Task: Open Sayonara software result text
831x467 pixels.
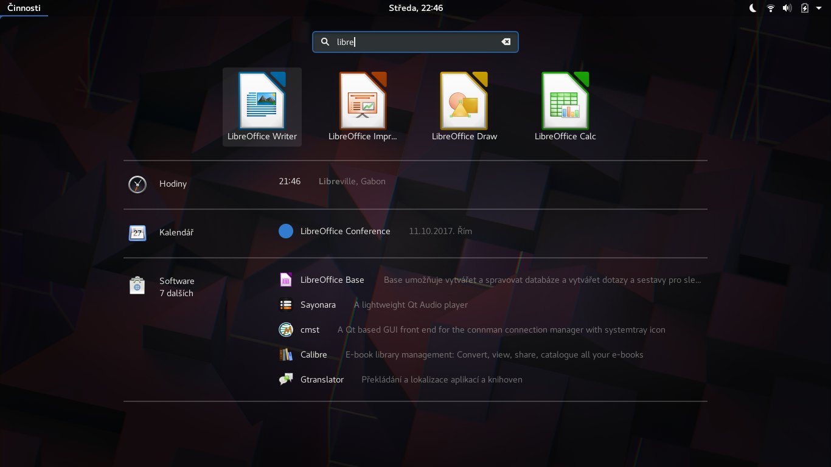Action: click(x=318, y=305)
